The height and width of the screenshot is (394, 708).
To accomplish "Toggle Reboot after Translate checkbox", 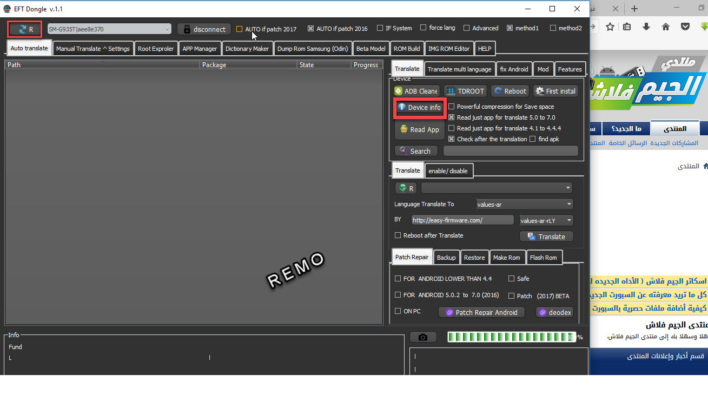I will tap(398, 235).
